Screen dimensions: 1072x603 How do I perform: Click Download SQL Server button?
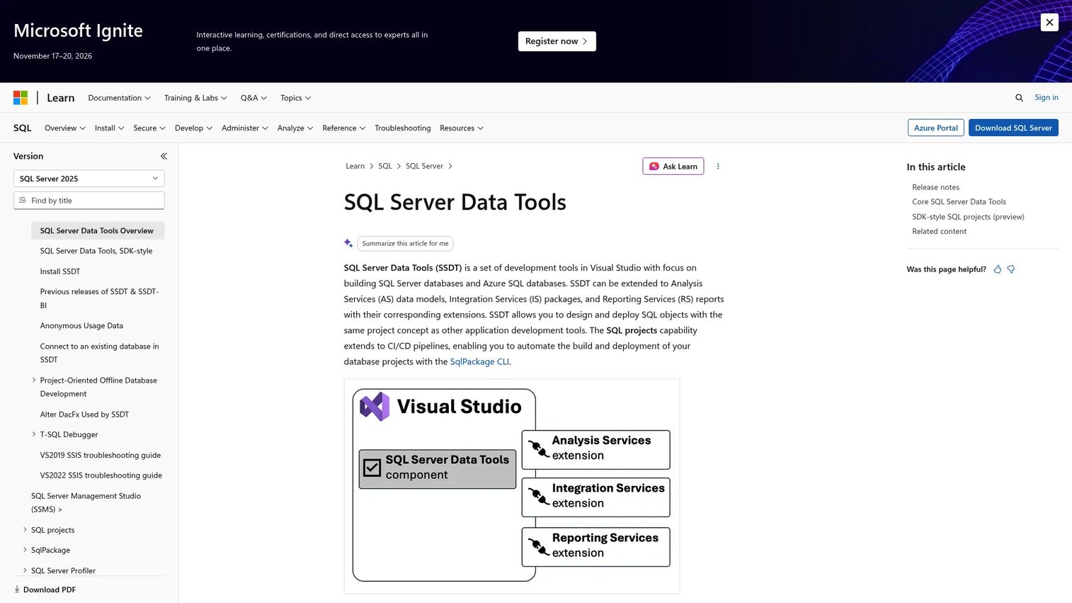coord(1013,128)
